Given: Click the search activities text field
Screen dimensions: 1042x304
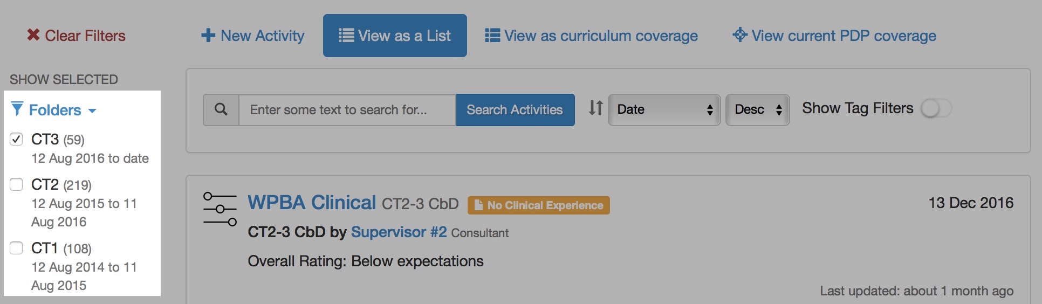Looking at the screenshot, I should point(347,110).
